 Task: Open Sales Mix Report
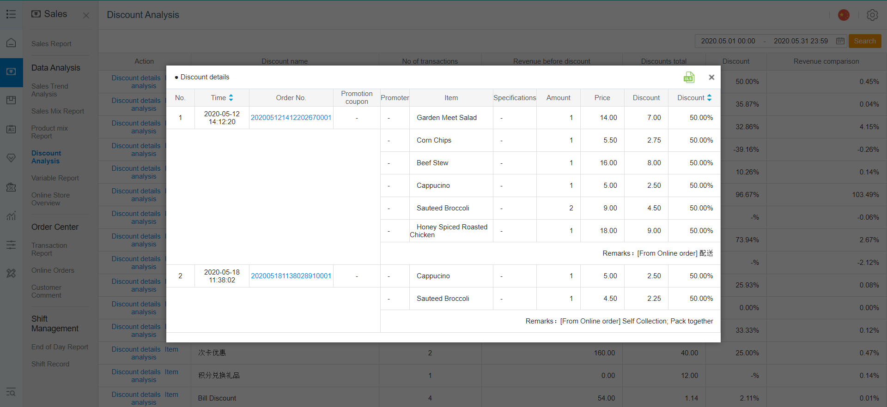(58, 111)
